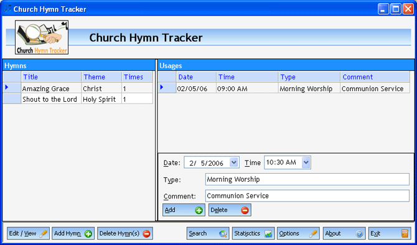Click the title bar music note icon
This screenshot has height=245, width=417.
pyautogui.click(x=7, y=9)
